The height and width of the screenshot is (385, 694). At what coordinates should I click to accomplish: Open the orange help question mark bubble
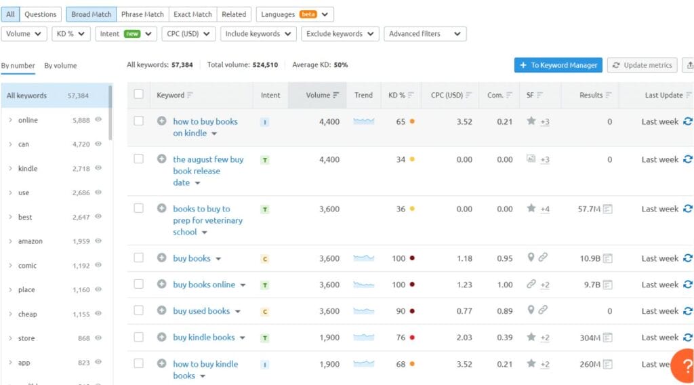[x=684, y=365]
